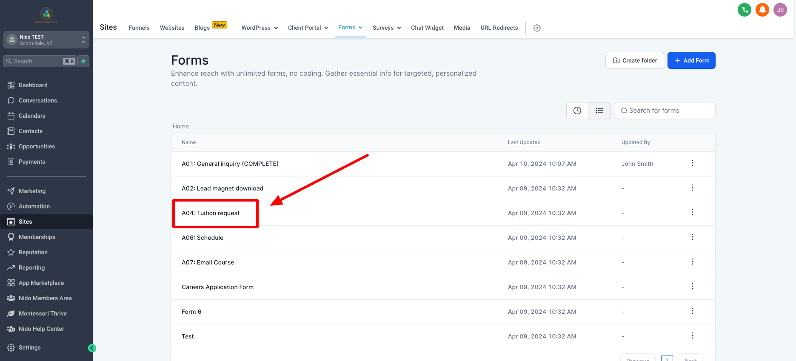796x361 pixels.
Task: Click the Search for forms field
Action: [665, 111]
